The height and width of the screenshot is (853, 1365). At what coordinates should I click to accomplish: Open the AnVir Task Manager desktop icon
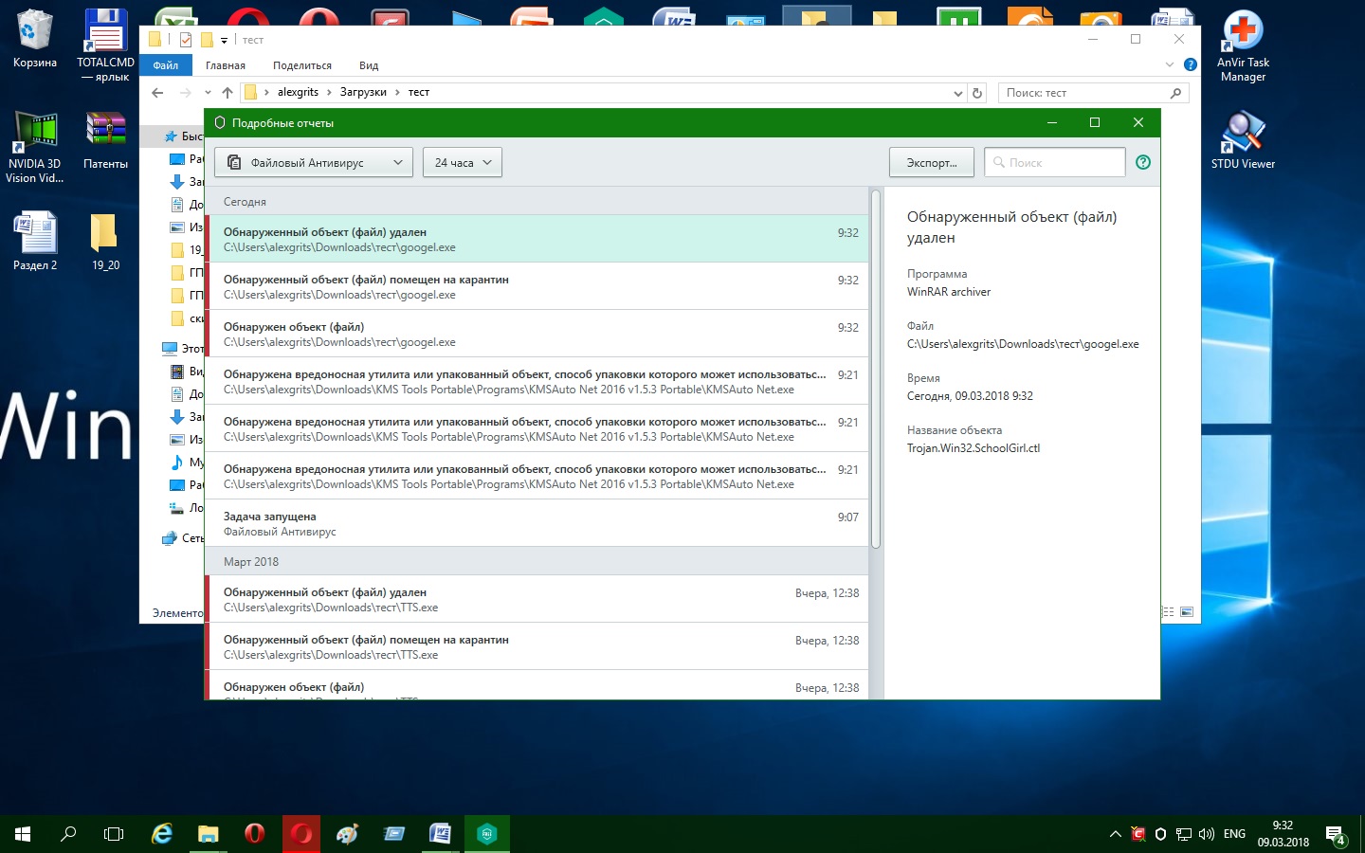tap(1243, 45)
